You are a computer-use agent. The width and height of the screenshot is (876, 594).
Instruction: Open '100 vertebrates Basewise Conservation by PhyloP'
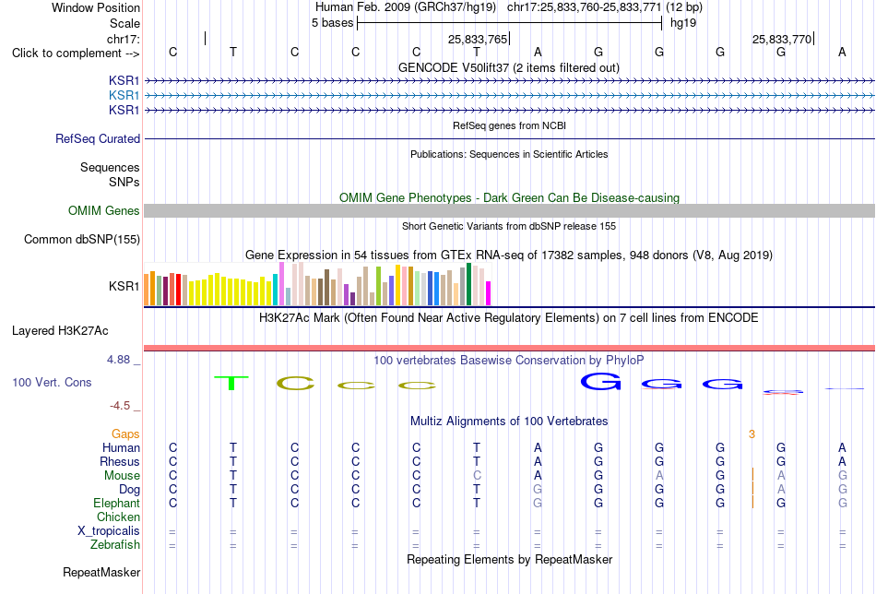(508, 361)
